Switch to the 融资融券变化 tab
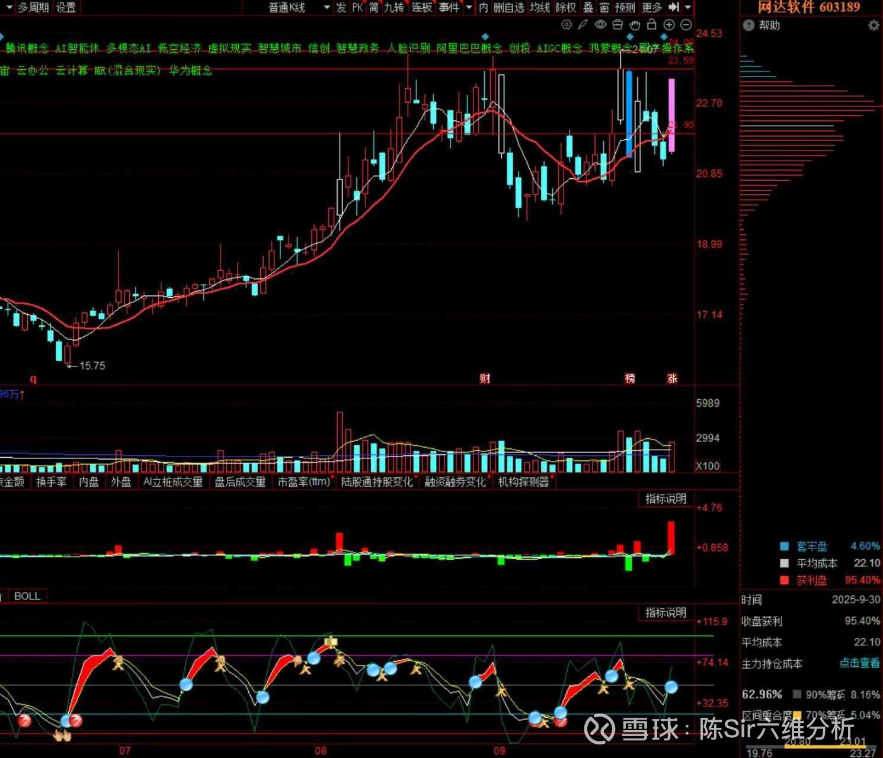Screen dimensions: 883x758 click(x=455, y=482)
